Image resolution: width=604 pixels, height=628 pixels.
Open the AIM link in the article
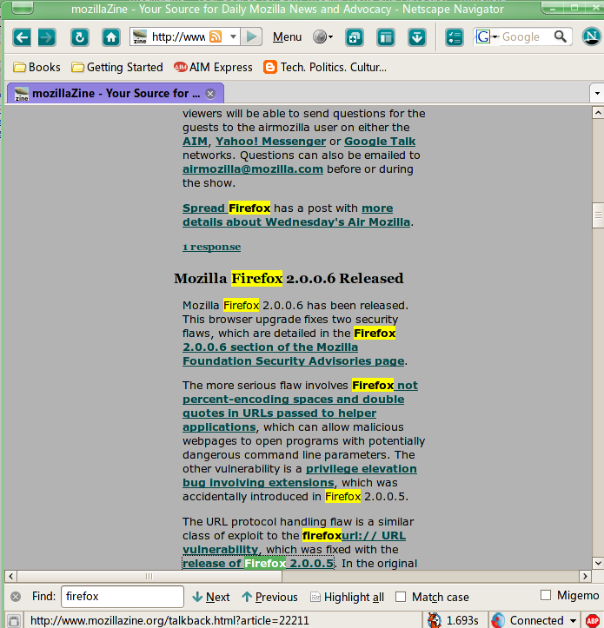click(x=196, y=142)
